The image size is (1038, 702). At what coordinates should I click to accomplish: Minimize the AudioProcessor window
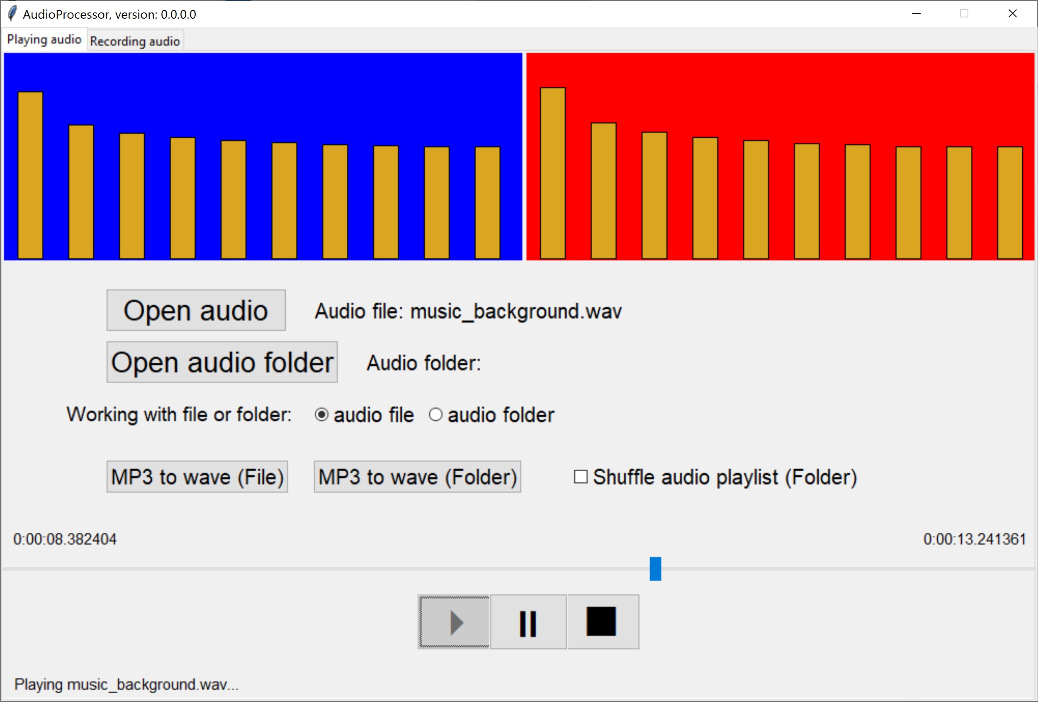pos(916,14)
